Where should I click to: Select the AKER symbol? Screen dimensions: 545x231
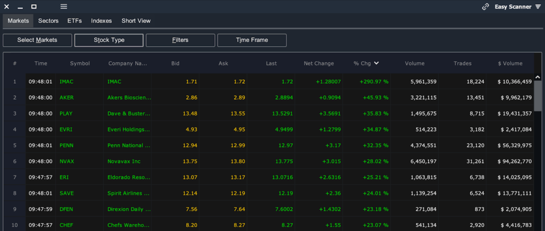[x=67, y=97]
